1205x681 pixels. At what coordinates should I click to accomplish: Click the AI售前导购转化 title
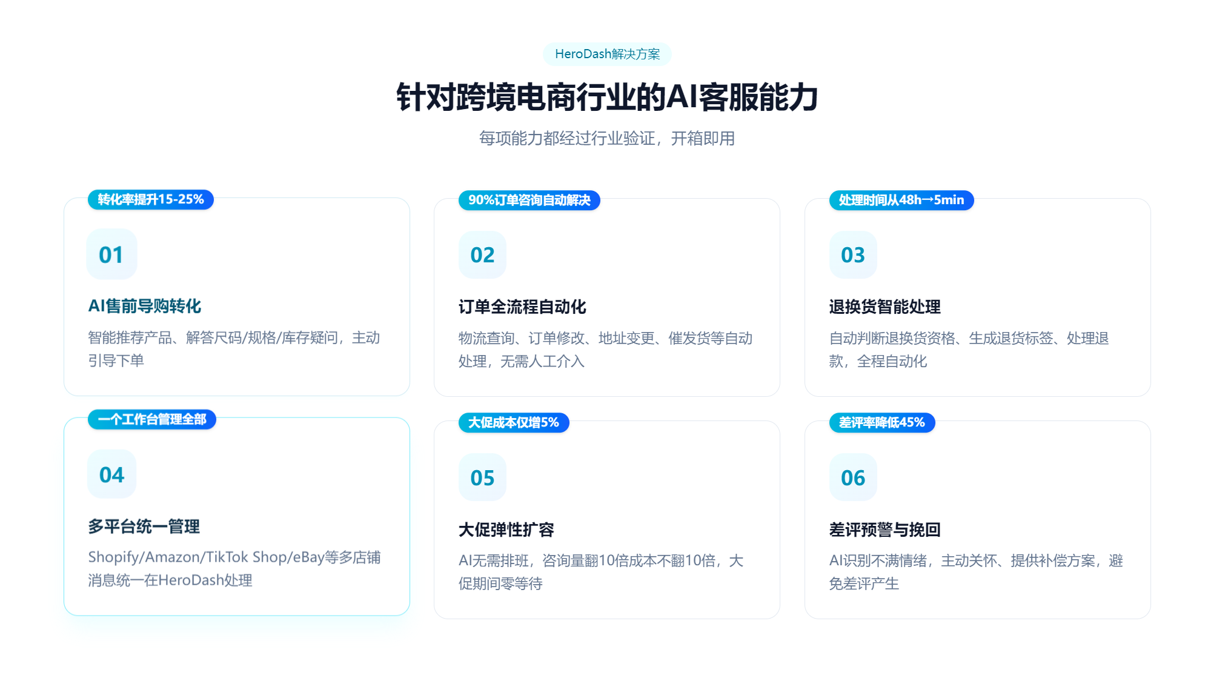click(x=145, y=306)
